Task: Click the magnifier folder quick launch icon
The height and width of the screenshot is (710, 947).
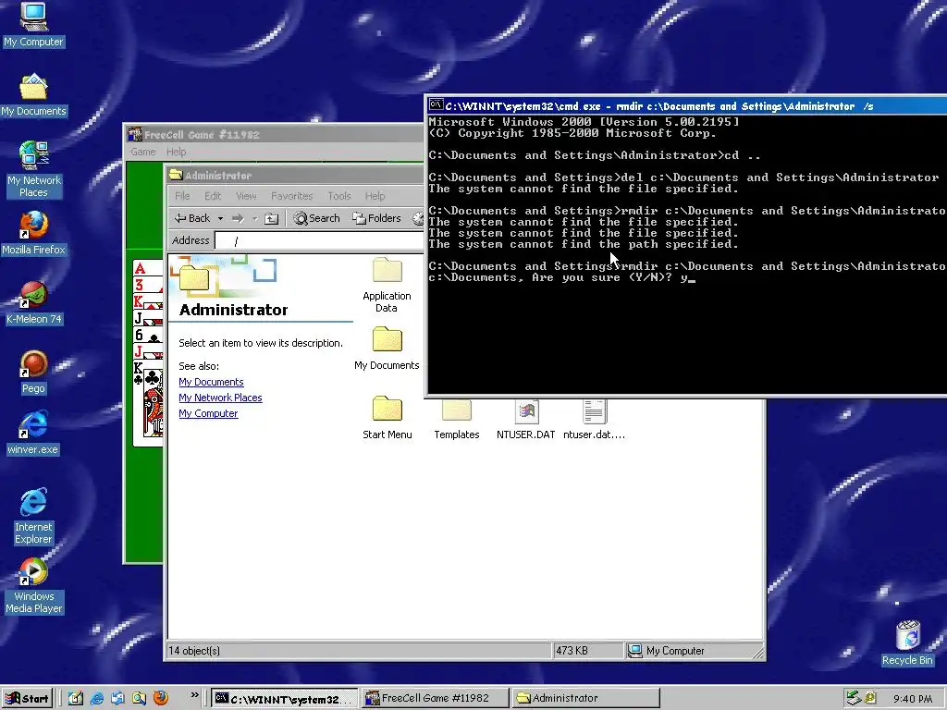Action: (x=139, y=699)
